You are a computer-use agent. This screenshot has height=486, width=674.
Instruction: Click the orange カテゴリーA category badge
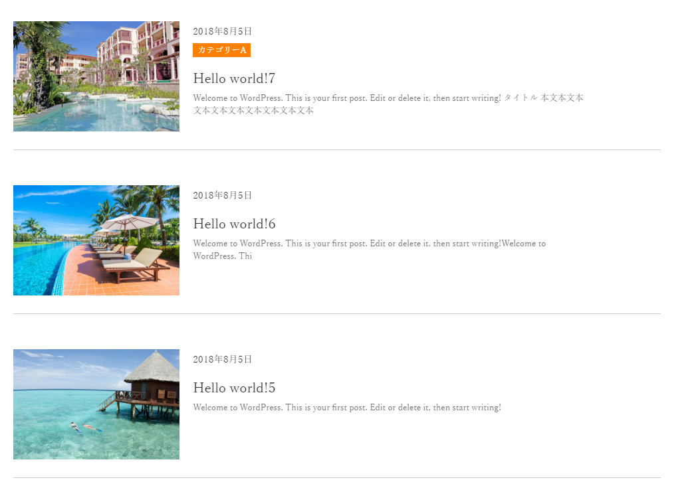click(221, 50)
